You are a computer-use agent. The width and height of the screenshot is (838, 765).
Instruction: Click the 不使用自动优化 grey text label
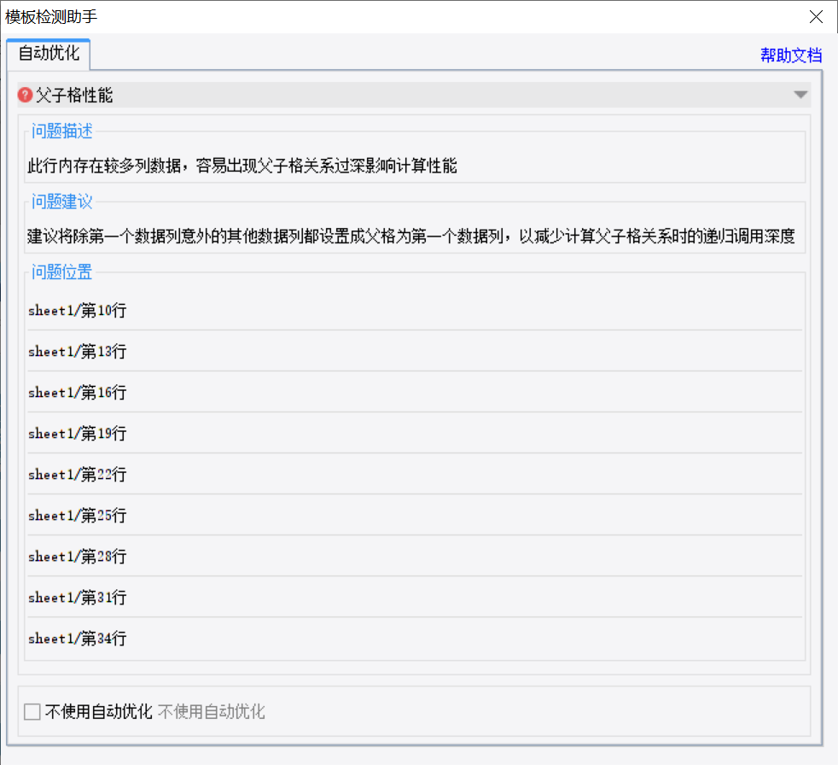coord(213,711)
